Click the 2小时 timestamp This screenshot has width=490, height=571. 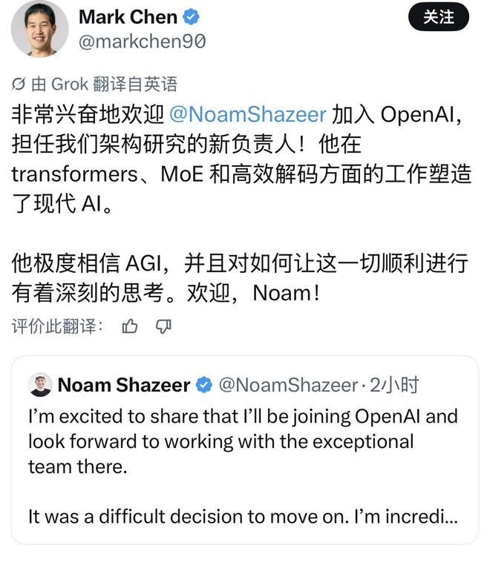pos(394,385)
